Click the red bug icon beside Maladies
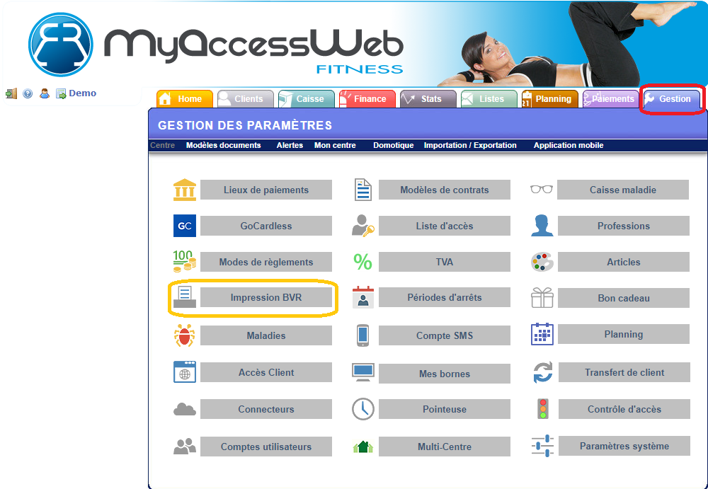 185,335
